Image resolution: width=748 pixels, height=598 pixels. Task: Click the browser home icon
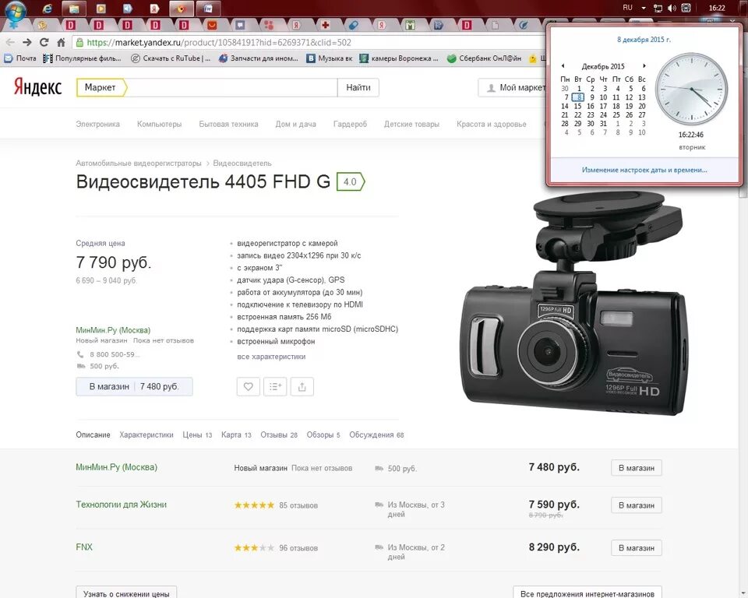(61, 43)
